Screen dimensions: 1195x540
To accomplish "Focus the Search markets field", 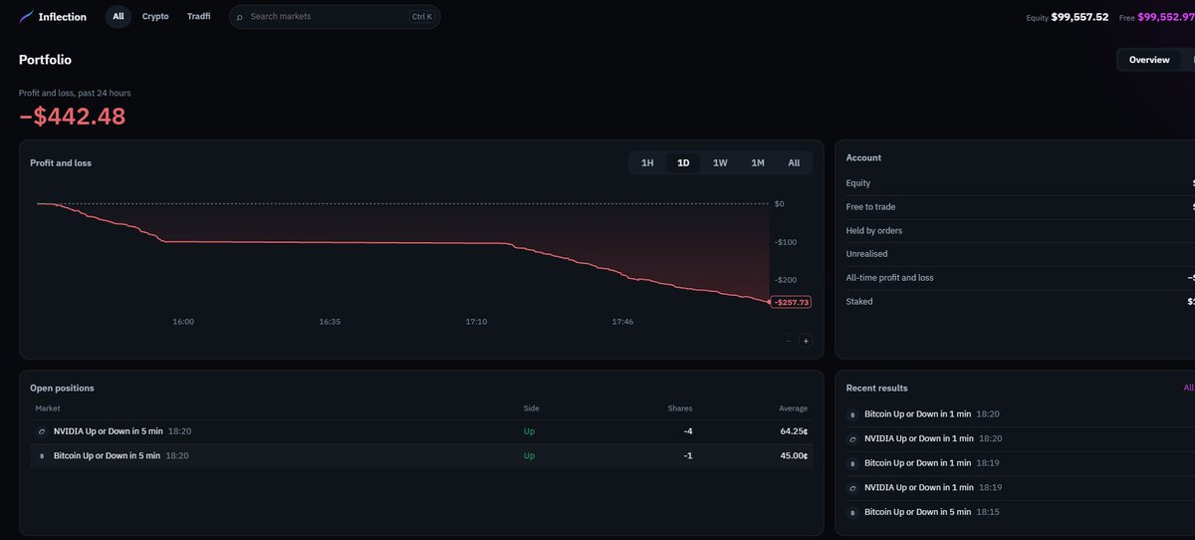I will coord(335,17).
